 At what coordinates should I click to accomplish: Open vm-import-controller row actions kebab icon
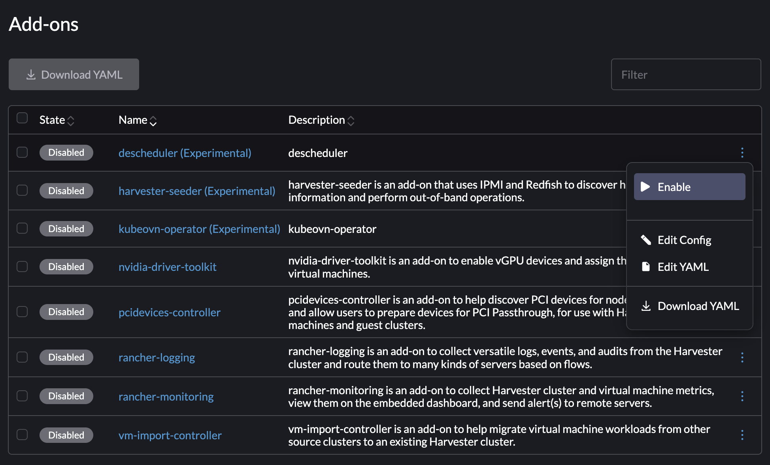pos(742,435)
